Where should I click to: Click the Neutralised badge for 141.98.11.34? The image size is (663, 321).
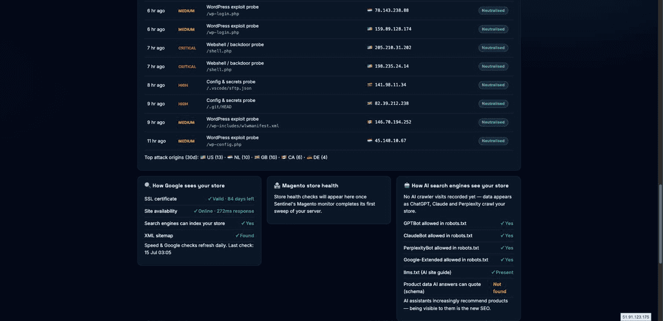point(494,84)
